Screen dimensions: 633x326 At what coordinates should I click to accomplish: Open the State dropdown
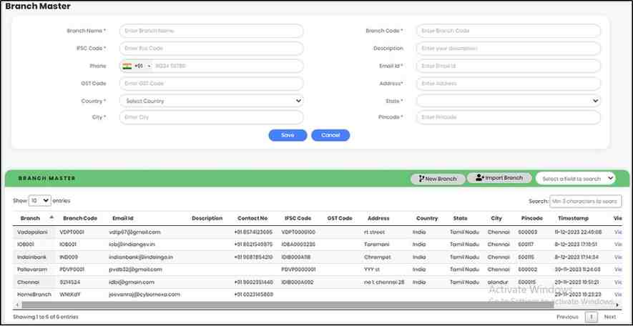coord(509,101)
